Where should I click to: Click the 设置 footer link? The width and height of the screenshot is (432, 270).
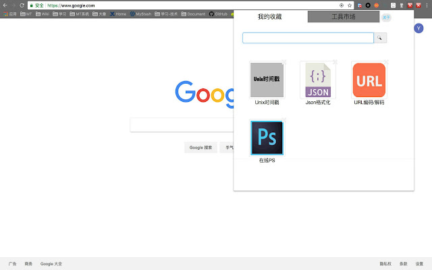[419, 264]
